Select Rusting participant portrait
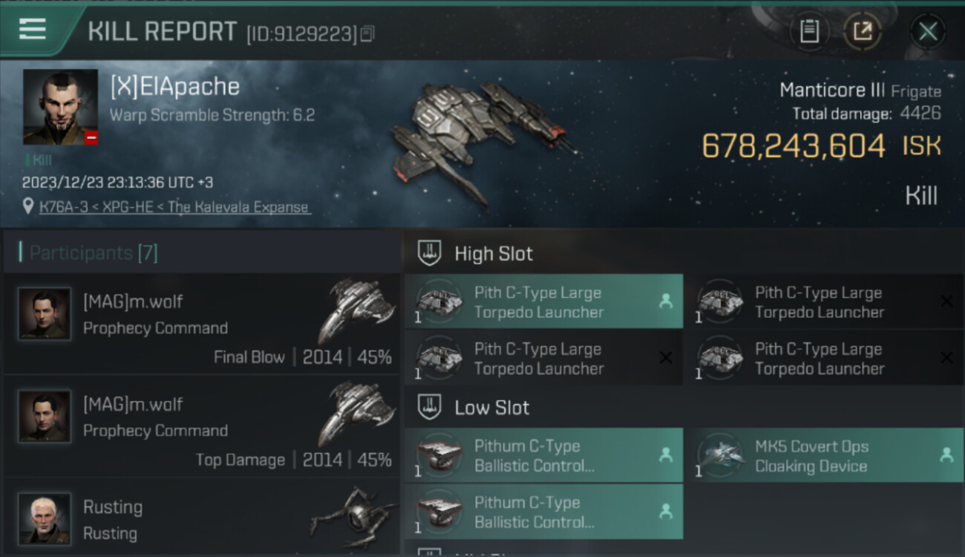This screenshot has height=557, width=965. 45,518
